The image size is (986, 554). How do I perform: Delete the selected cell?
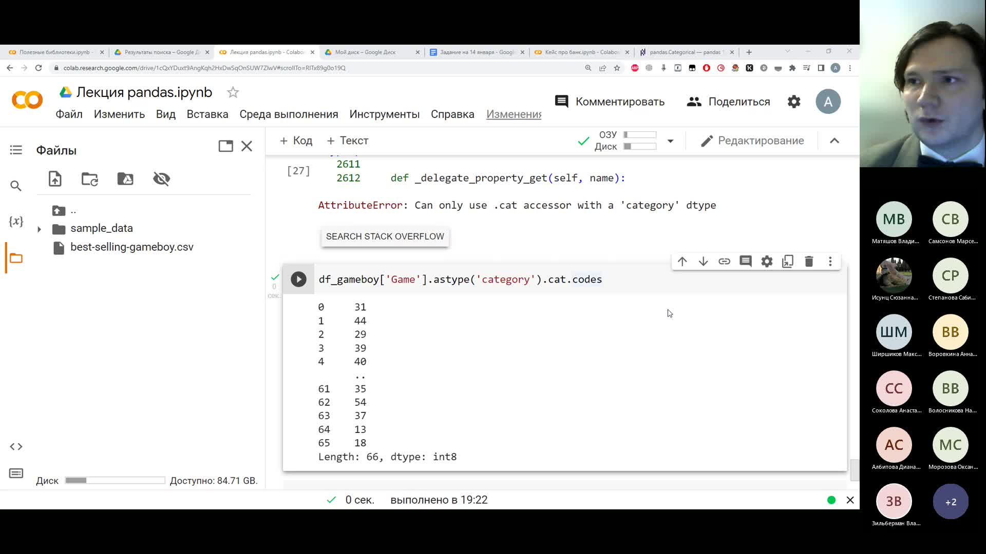pos(809,262)
